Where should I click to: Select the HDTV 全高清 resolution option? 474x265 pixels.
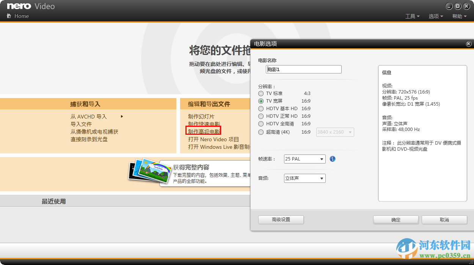(261, 123)
